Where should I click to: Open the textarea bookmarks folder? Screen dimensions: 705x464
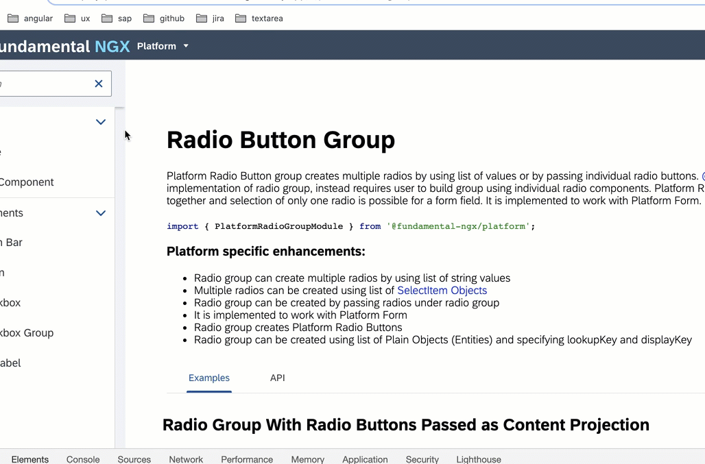click(x=259, y=19)
